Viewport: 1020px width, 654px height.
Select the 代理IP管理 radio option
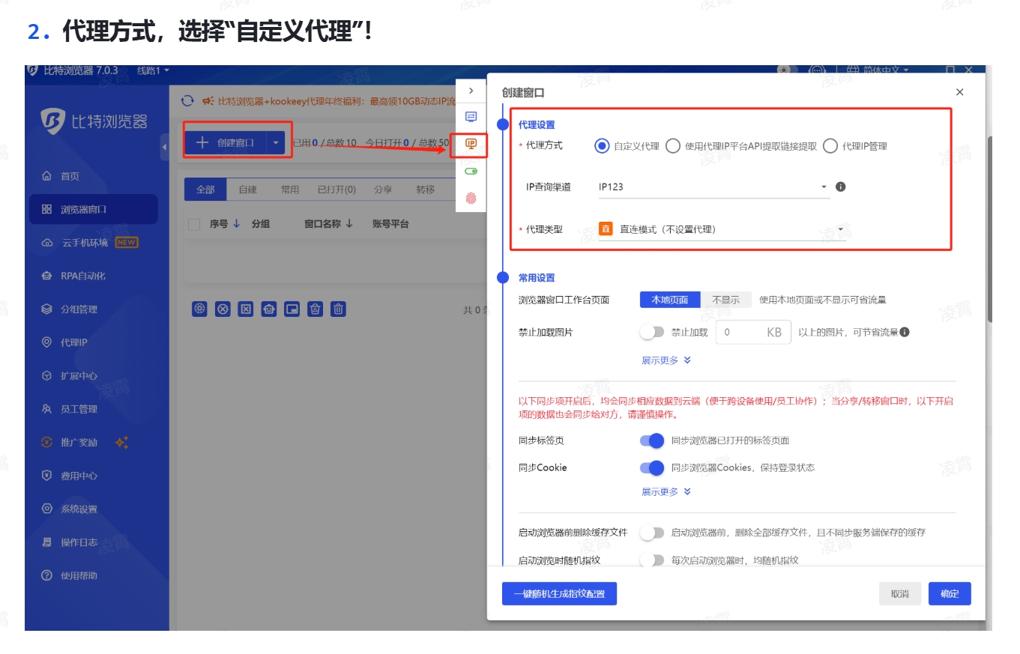click(830, 146)
